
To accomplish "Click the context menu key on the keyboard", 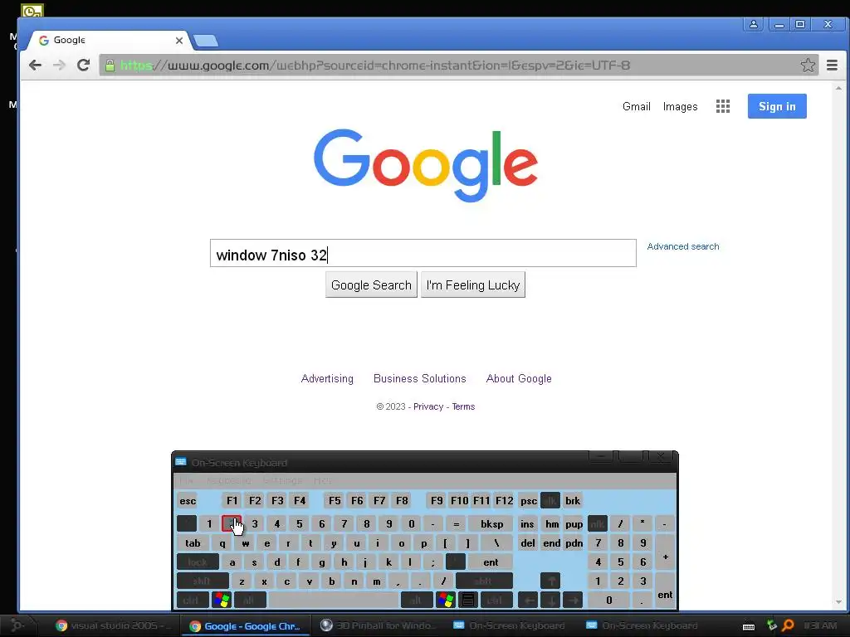I will [468, 601].
